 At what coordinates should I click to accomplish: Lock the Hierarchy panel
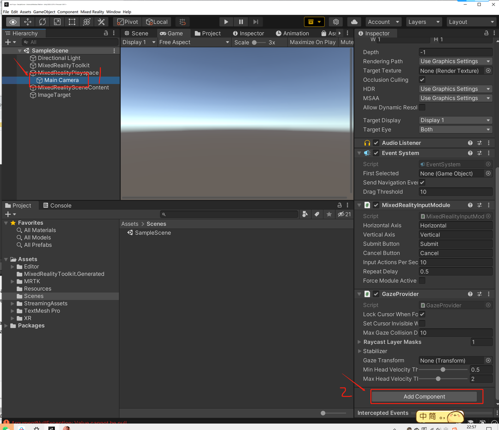coord(106,33)
